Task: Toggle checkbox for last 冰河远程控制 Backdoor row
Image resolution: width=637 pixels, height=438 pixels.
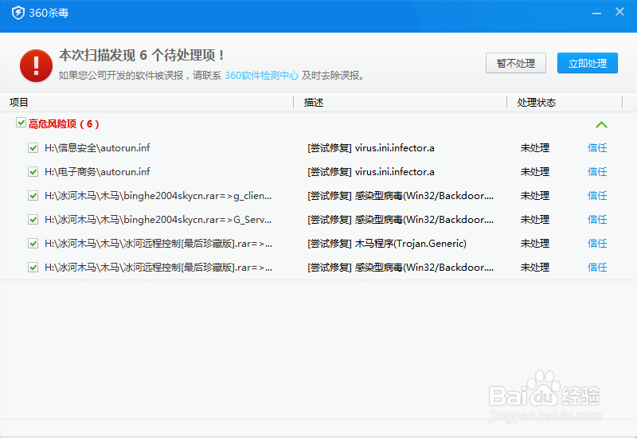Action: 33,268
